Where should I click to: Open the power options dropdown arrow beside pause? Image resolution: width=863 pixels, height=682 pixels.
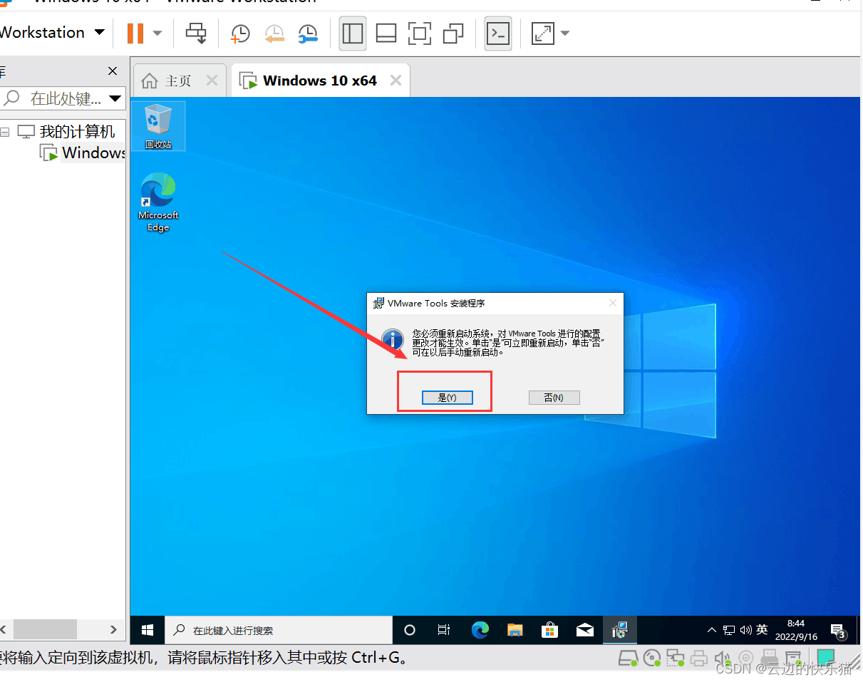pyautogui.click(x=157, y=33)
